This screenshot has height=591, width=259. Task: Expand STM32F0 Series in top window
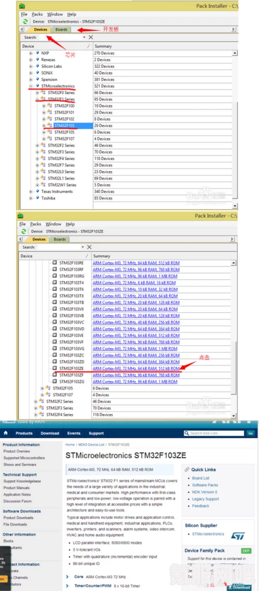click(x=37, y=93)
